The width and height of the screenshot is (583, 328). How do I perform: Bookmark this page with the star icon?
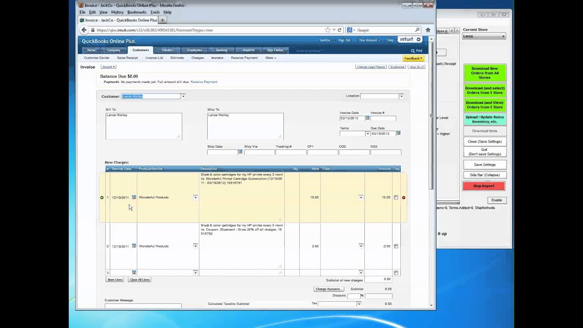pos(327,30)
